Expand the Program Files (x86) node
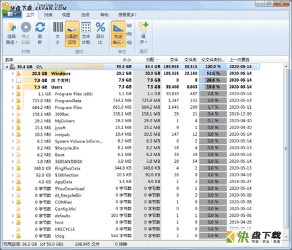 [13, 94]
